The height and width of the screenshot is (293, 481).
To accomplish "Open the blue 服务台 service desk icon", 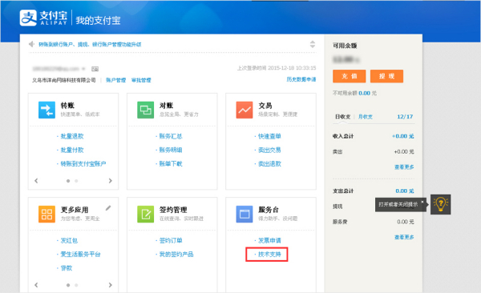I will (245, 214).
